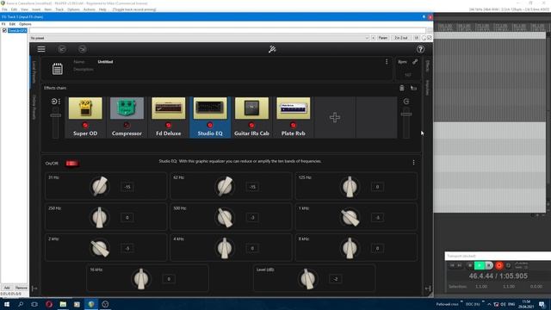Click the 62 Hz value field
Screen dimensions: 551x310
click(252, 187)
